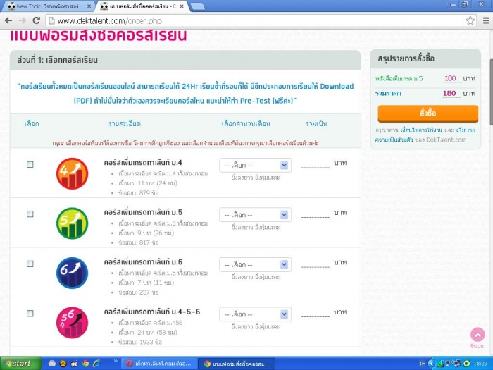The width and height of the screenshot is (493, 370).
Task: Click the pink M.4-5-6 course icon
Action: click(x=72, y=322)
